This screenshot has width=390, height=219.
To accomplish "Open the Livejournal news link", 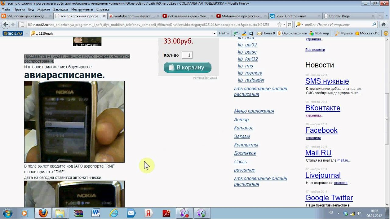I will (323, 176).
